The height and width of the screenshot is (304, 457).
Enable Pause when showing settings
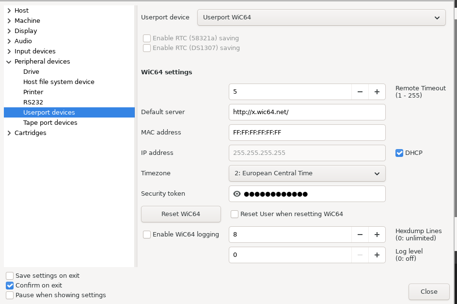pyautogui.click(x=10, y=295)
